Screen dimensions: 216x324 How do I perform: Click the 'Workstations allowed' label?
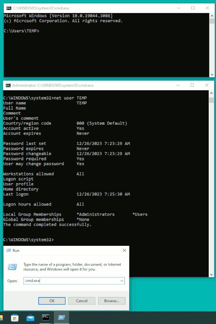(28, 174)
